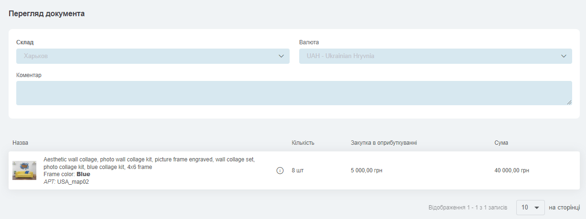Select the 8 шт quantity cell
Screen dimensions: 586x219
(297, 170)
